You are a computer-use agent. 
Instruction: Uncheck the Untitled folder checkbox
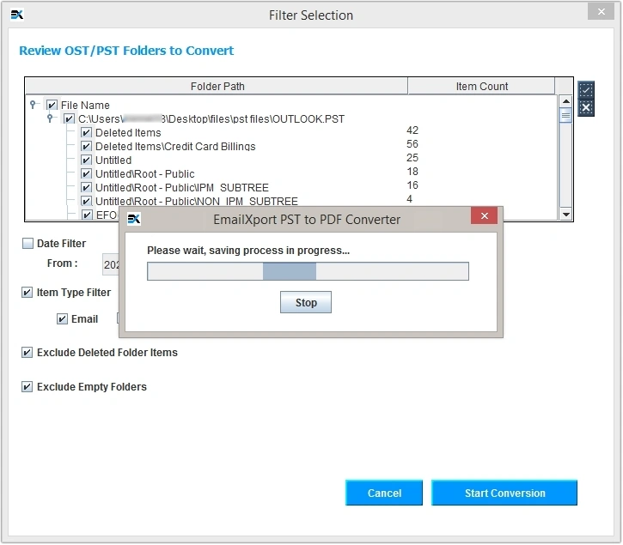[x=86, y=160]
